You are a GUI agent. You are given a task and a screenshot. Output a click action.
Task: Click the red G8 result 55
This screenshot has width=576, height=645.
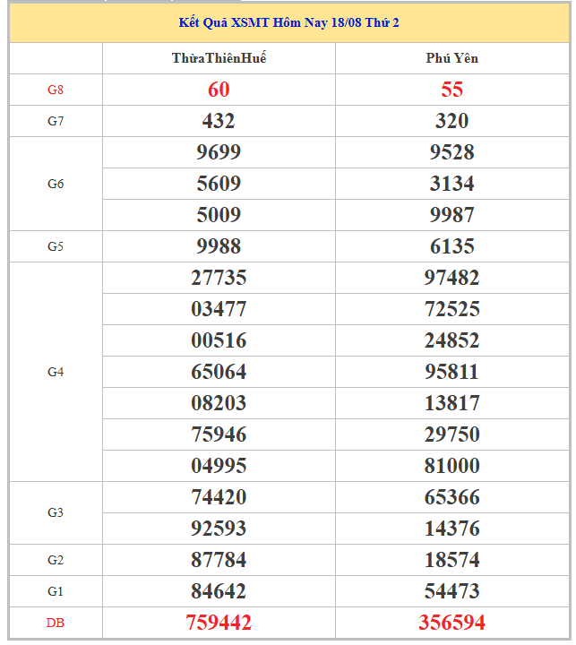(452, 90)
